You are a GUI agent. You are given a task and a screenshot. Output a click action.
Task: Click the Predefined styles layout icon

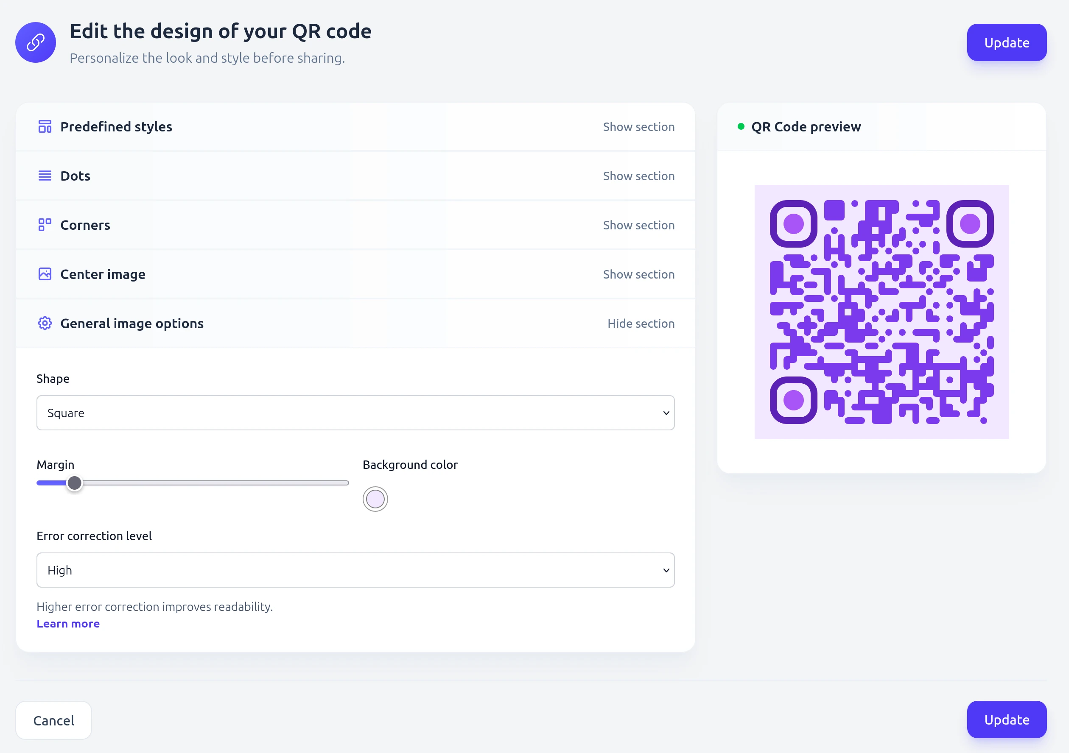point(45,127)
